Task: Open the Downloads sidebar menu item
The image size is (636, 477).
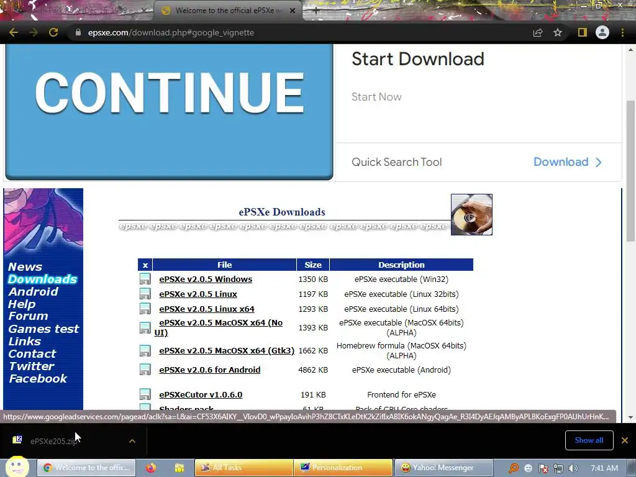Action: tap(43, 279)
